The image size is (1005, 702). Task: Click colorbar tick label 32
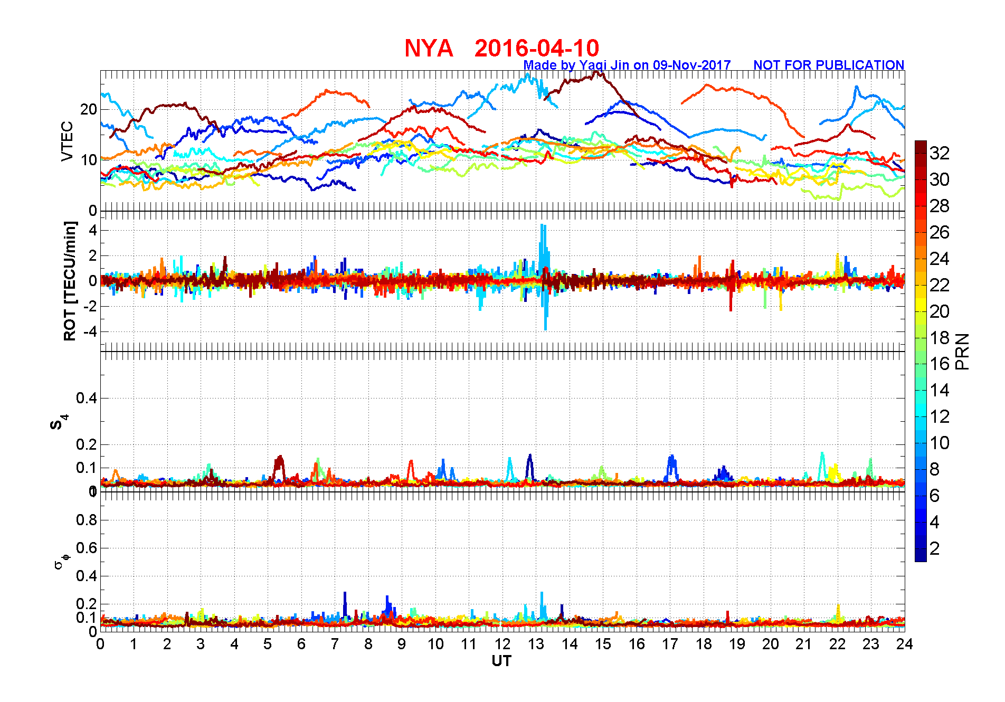click(940, 153)
